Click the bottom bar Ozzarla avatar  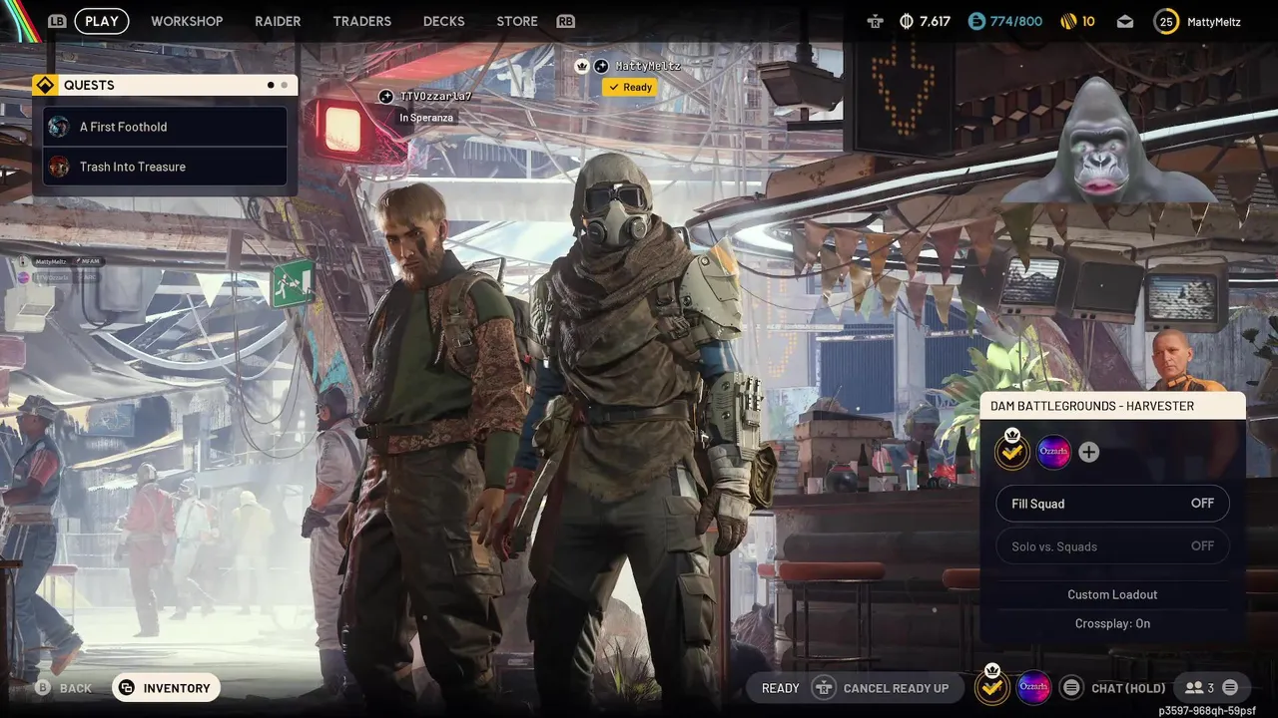1033,687
